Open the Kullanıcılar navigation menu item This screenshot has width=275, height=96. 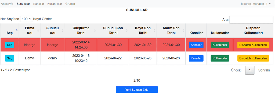pyautogui.click(x=55, y=4)
